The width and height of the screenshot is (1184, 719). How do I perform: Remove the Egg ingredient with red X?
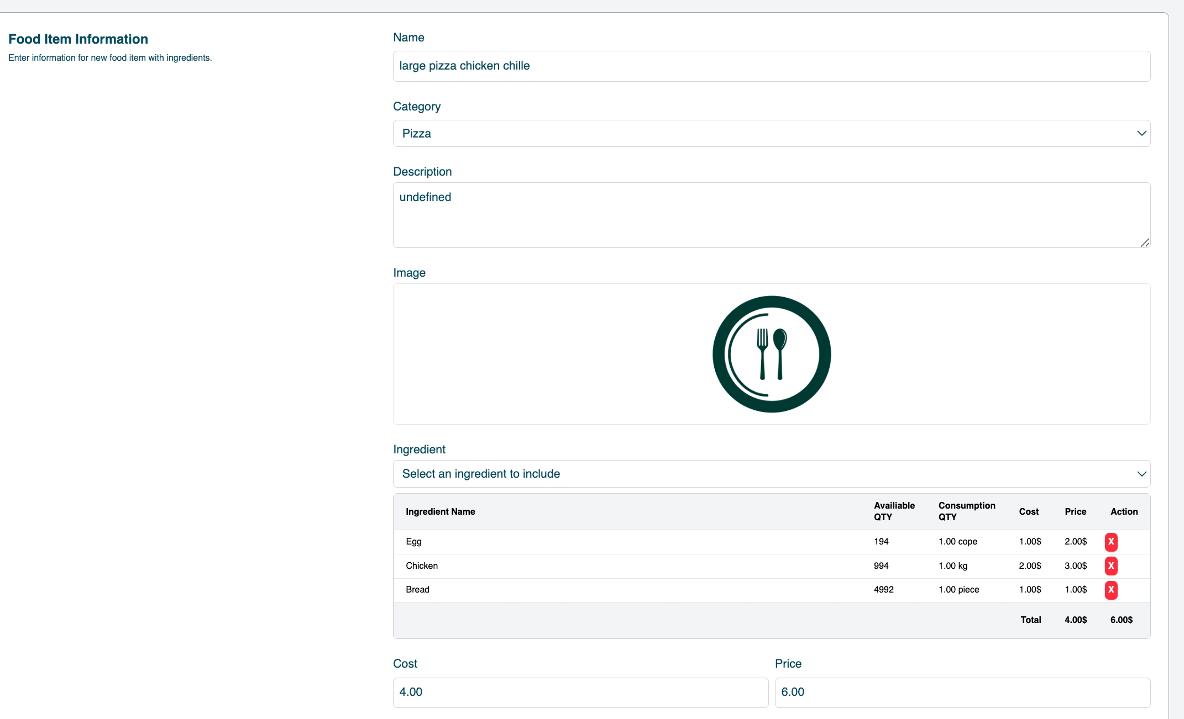[1110, 542]
